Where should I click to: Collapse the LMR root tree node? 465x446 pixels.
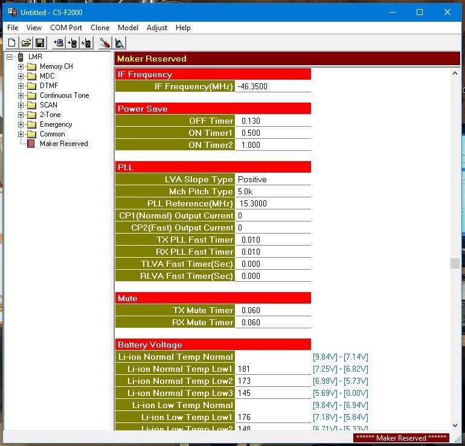[10, 57]
